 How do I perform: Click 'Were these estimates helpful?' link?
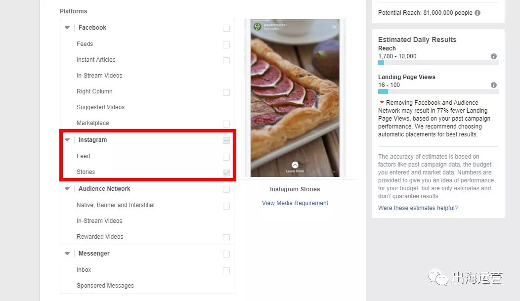pyautogui.click(x=418, y=208)
